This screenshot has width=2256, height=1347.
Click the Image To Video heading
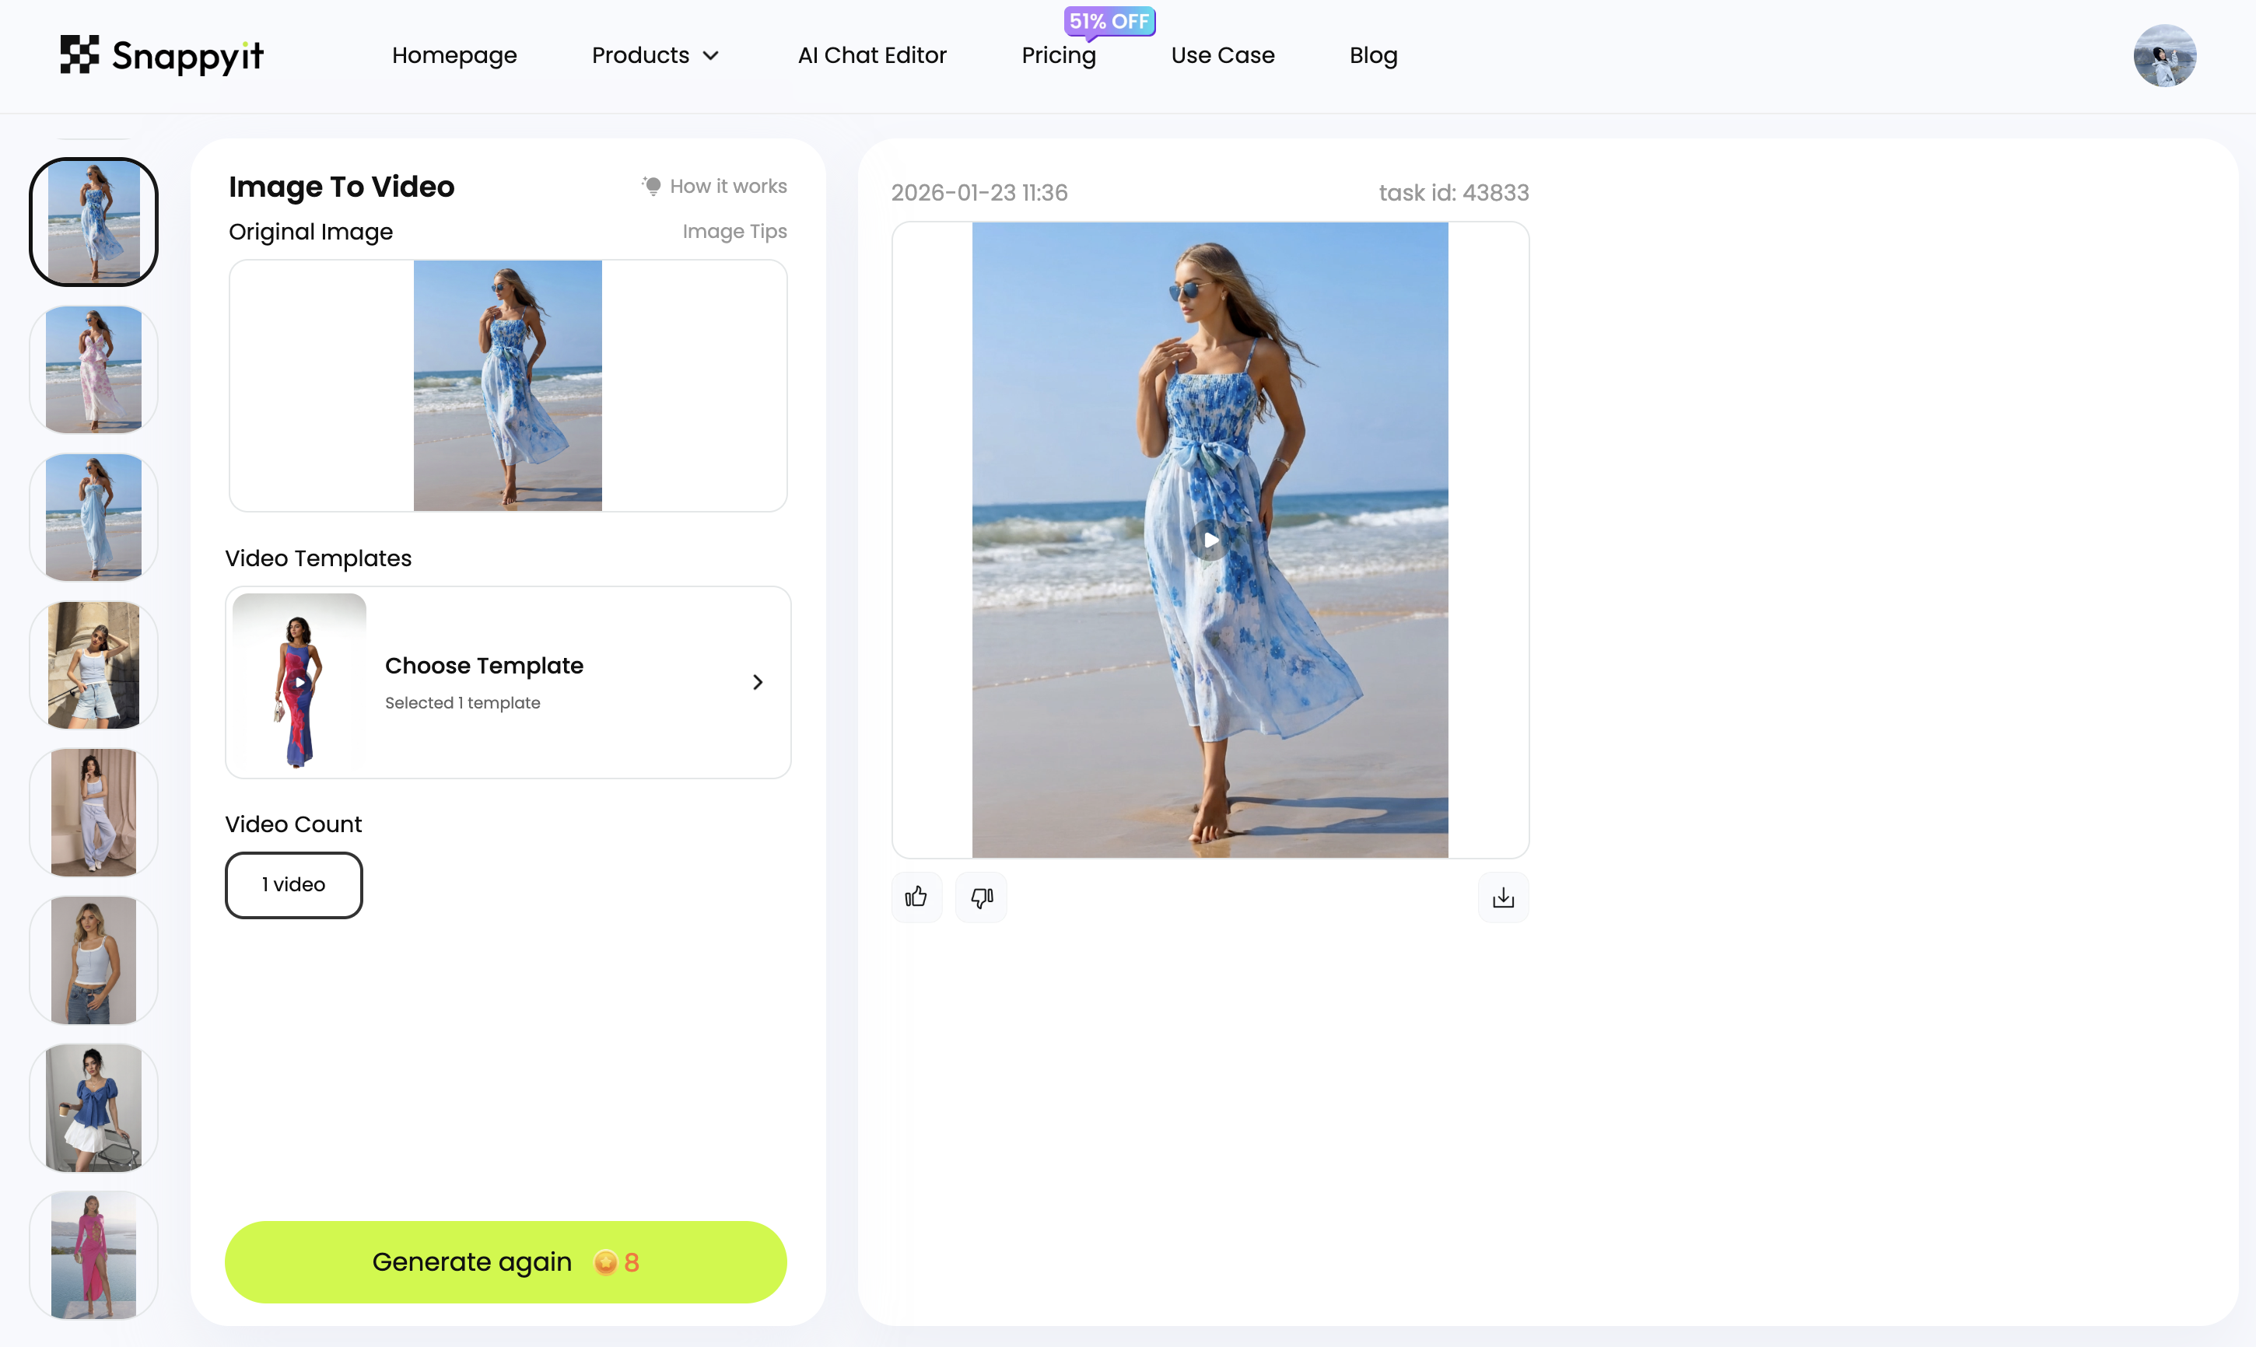(342, 186)
